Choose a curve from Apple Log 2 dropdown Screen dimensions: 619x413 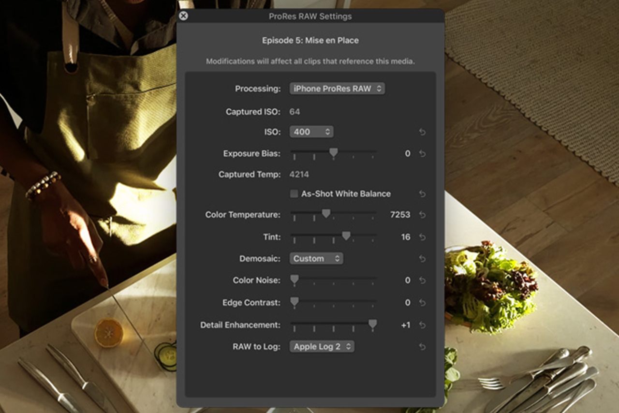[x=322, y=346]
